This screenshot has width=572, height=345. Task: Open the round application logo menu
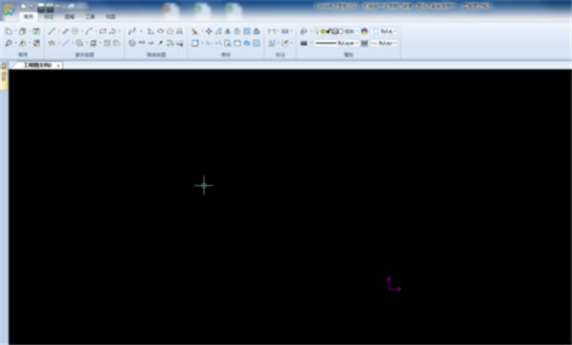pyautogui.click(x=8, y=10)
